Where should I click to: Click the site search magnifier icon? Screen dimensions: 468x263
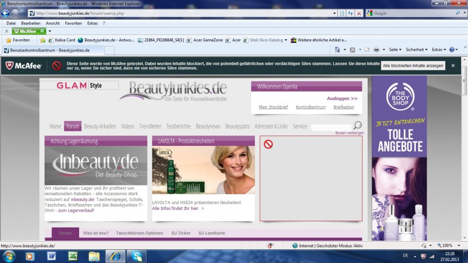358,126
